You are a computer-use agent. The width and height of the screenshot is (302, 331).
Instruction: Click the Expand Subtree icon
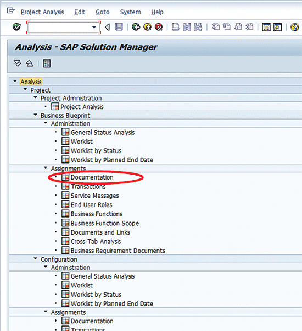(x=17, y=63)
